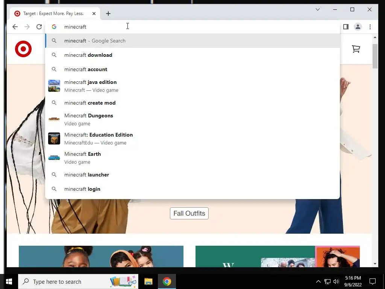
Task: Click the page scrollbar up arrow
Action: [x=375, y=37]
